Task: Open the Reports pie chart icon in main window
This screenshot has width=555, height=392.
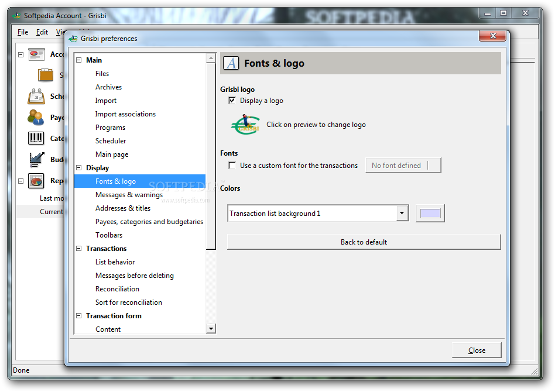Action: tap(36, 181)
